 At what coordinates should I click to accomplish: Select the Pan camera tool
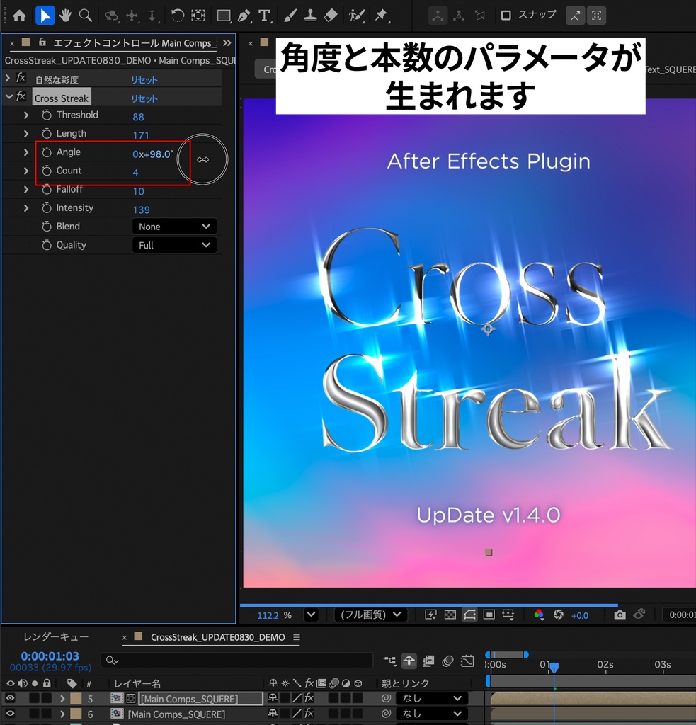[132, 16]
